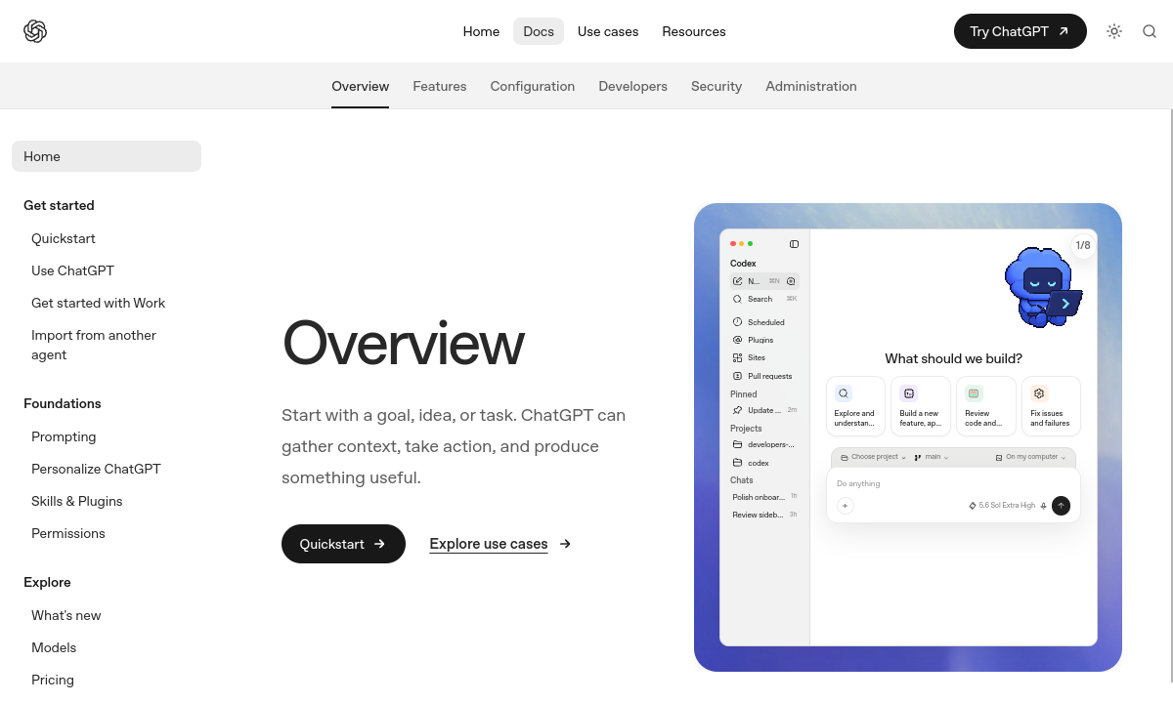The image size is (1173, 703).
Task: Click the plus attach button in prompt box
Action: (x=846, y=506)
